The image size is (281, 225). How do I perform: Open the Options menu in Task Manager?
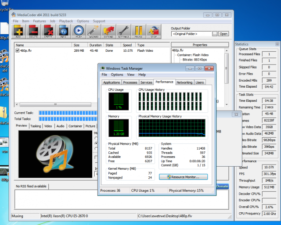point(117,75)
